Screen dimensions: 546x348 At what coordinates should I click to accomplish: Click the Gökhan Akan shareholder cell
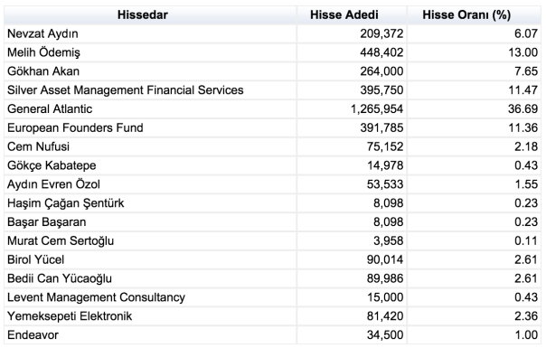click(150, 71)
